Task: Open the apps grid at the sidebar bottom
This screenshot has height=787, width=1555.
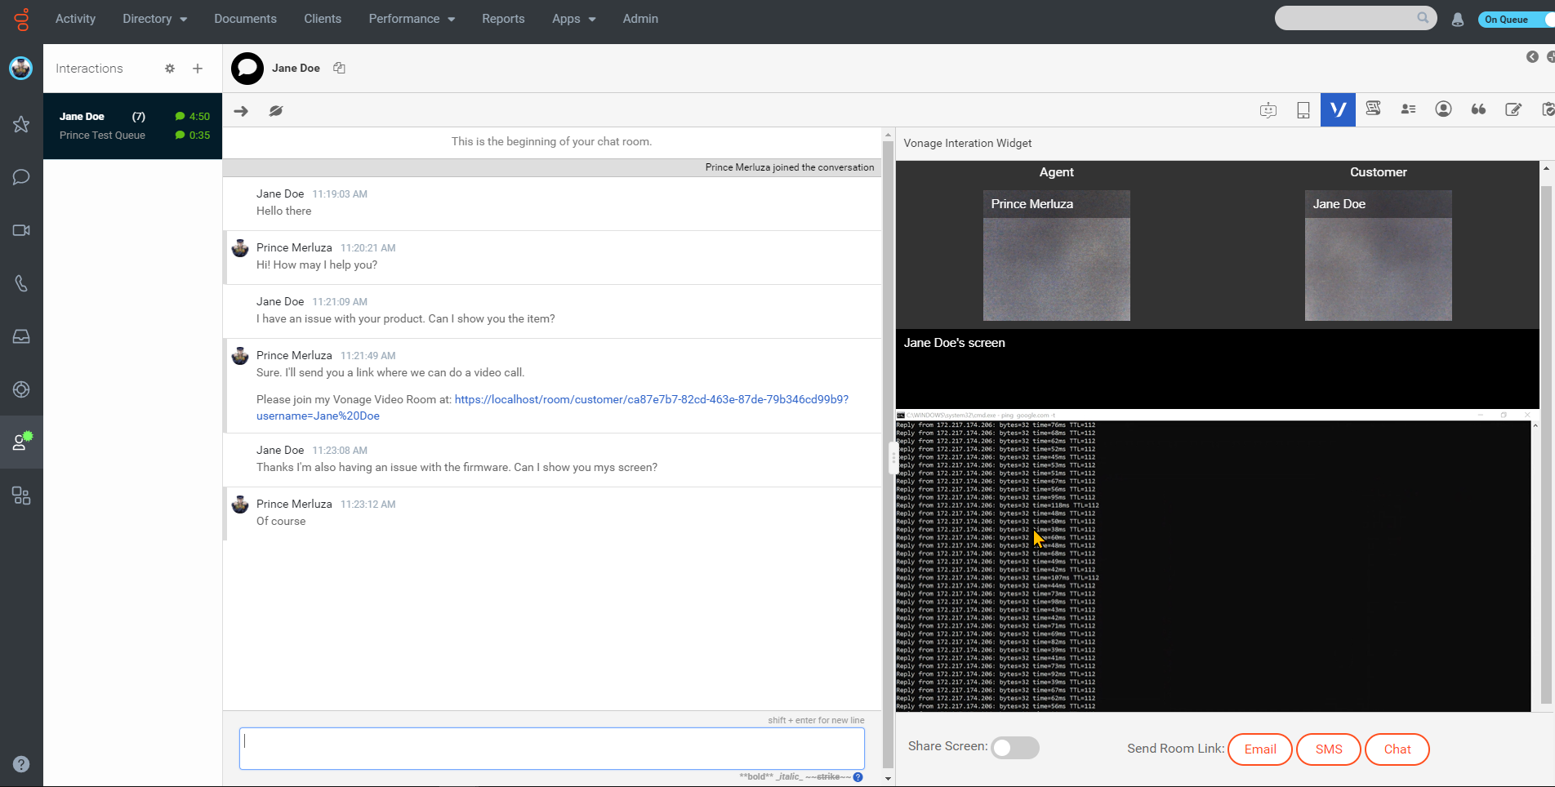Action: [x=21, y=495]
